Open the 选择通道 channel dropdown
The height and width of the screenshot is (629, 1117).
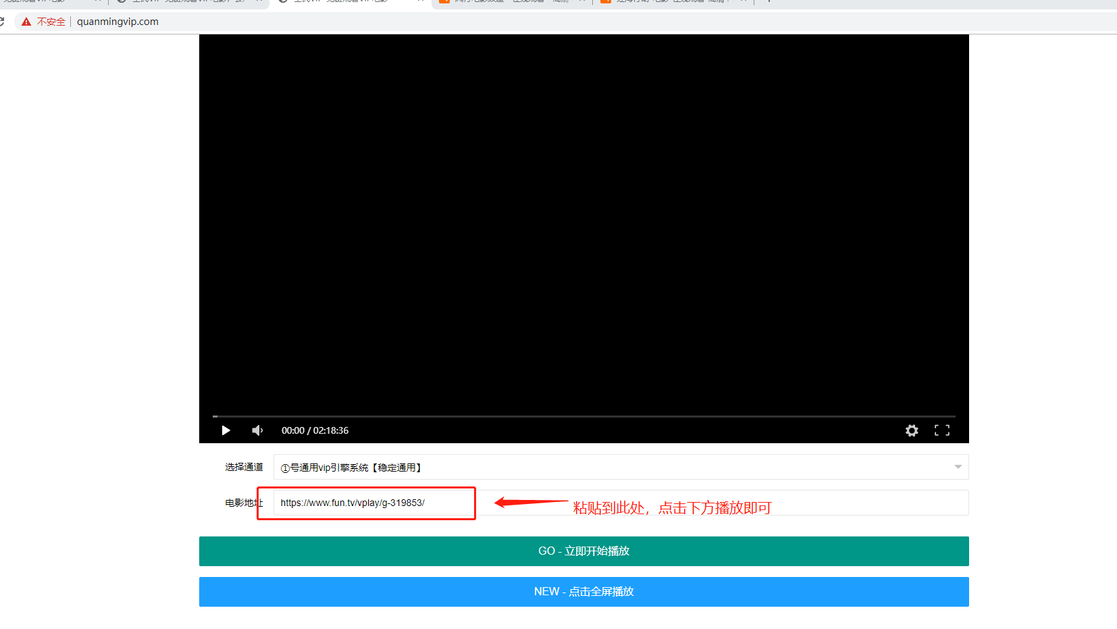coord(621,467)
